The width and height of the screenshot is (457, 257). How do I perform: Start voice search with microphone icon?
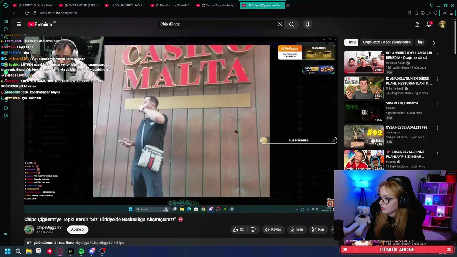(x=308, y=24)
